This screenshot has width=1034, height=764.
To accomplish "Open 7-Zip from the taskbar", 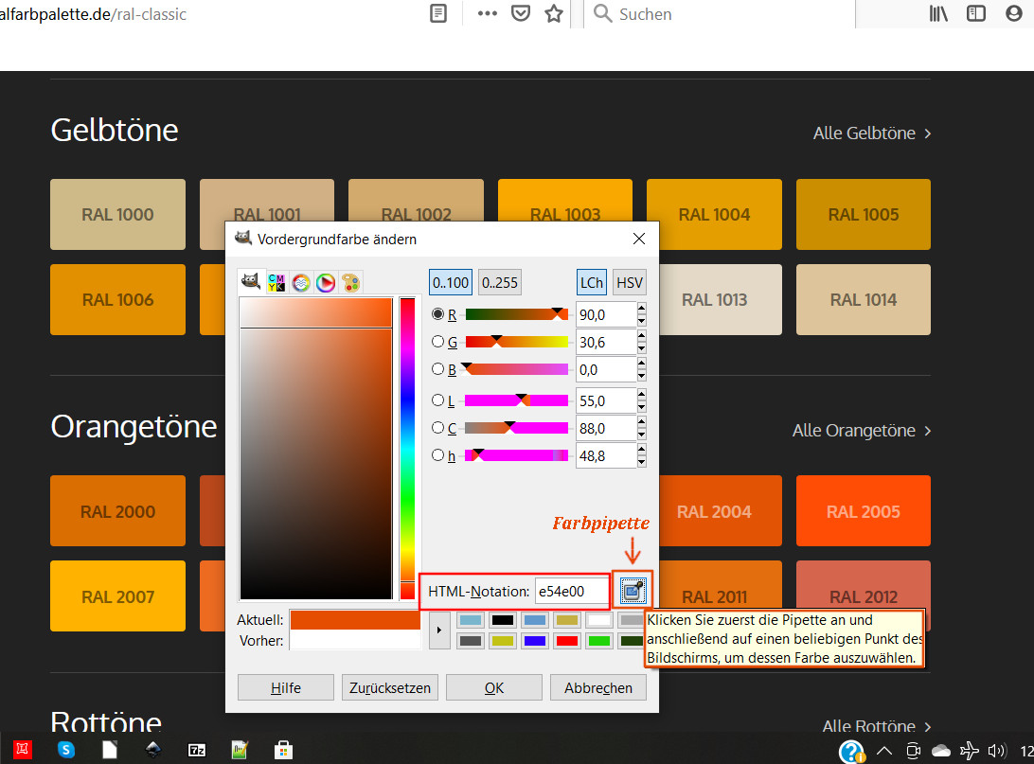I will coord(197,750).
